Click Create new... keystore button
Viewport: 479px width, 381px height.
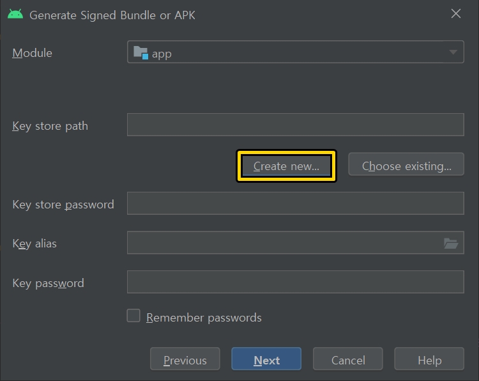coord(286,166)
